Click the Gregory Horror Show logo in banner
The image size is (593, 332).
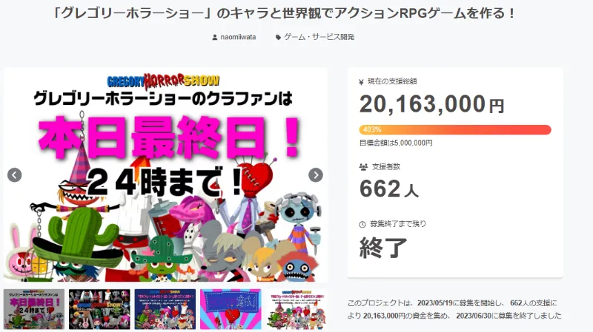pos(163,81)
